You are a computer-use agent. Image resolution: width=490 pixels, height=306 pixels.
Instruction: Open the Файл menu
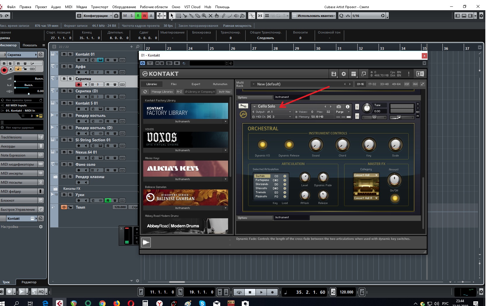tap(11, 7)
